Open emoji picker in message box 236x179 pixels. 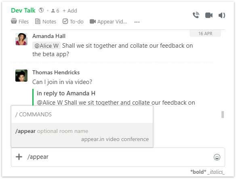tap(217, 157)
